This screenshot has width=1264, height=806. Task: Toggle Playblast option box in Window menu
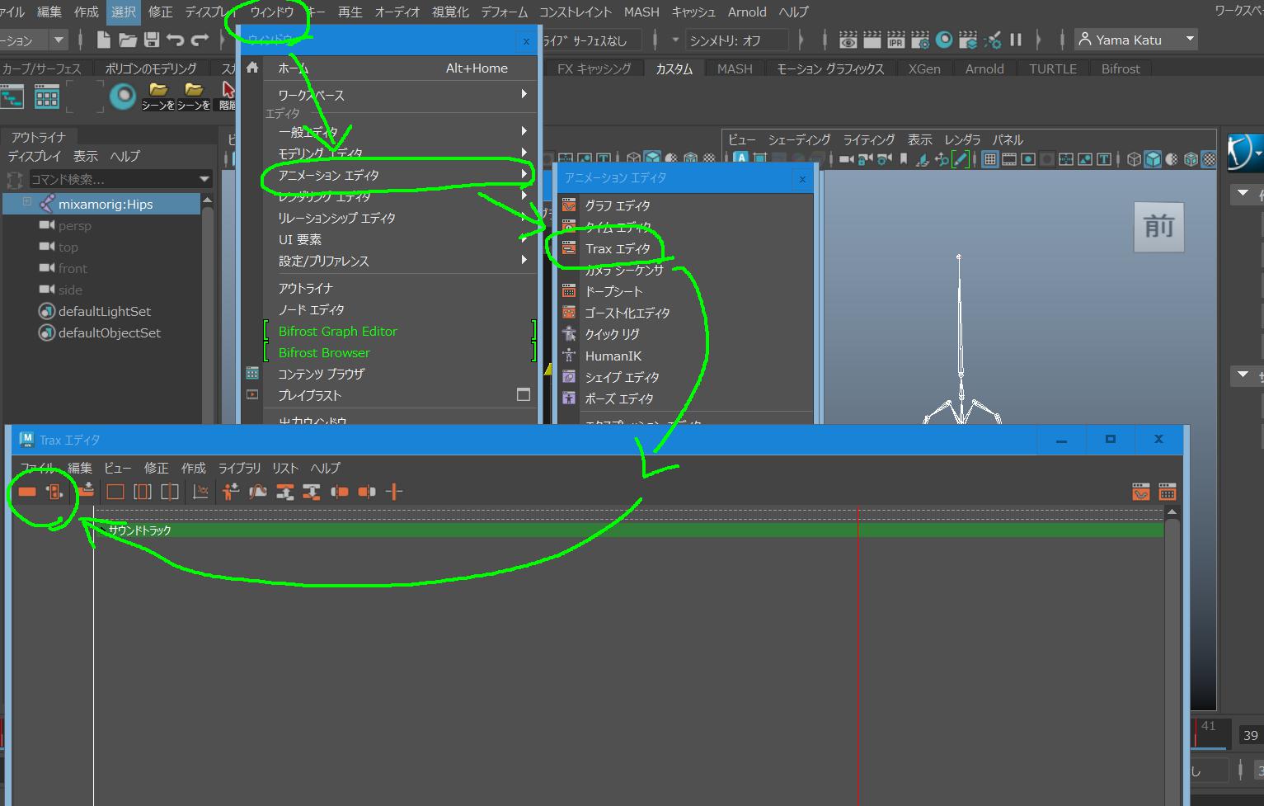click(524, 394)
